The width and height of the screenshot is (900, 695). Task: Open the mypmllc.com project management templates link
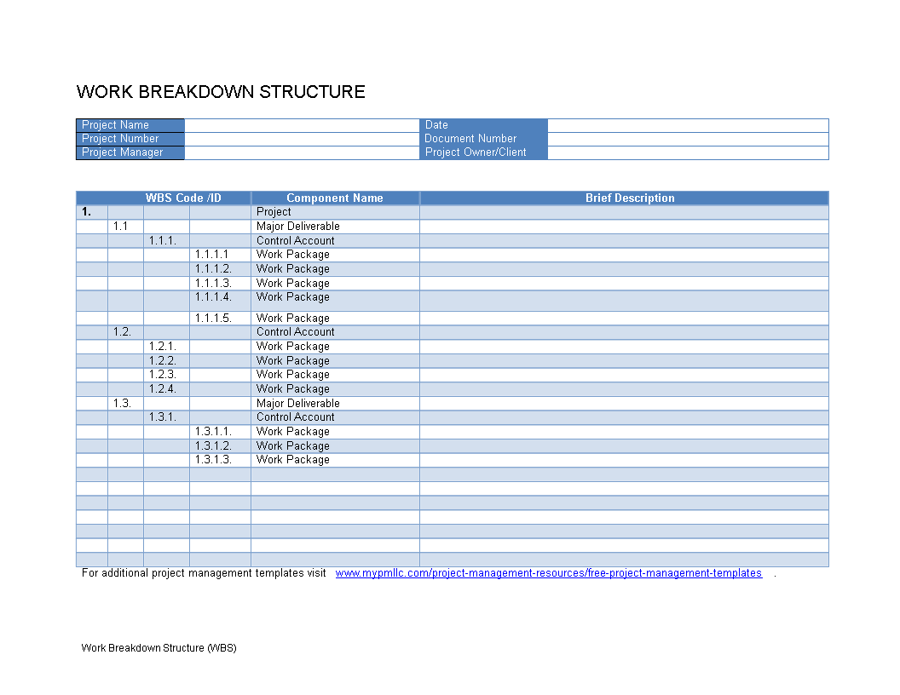tap(548, 573)
